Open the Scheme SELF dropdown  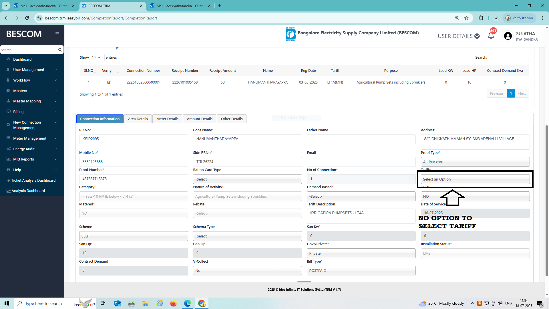pyautogui.click(x=134, y=236)
